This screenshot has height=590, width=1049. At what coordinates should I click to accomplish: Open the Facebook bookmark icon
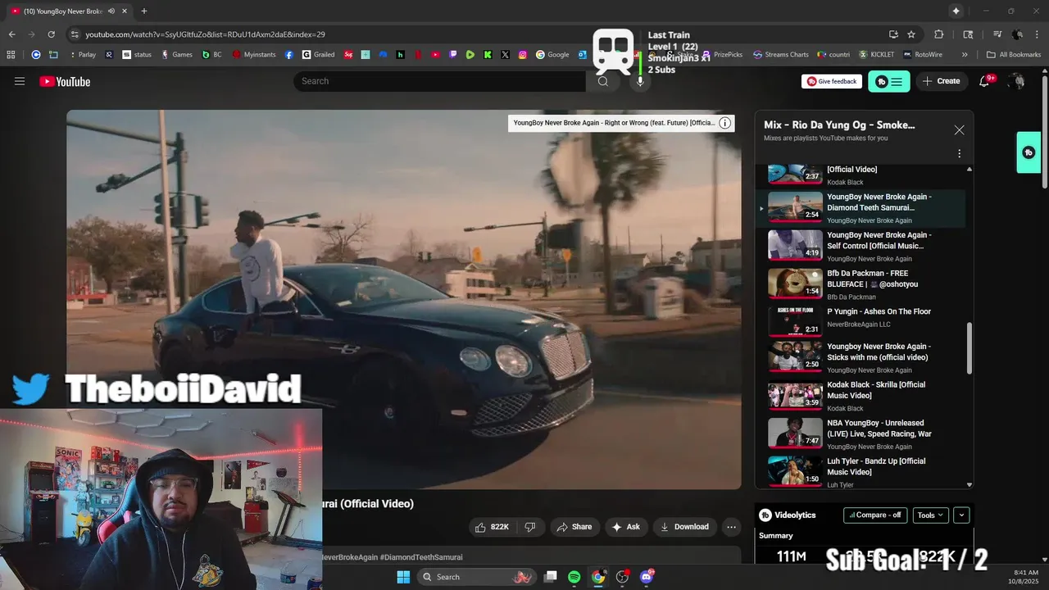point(289,55)
